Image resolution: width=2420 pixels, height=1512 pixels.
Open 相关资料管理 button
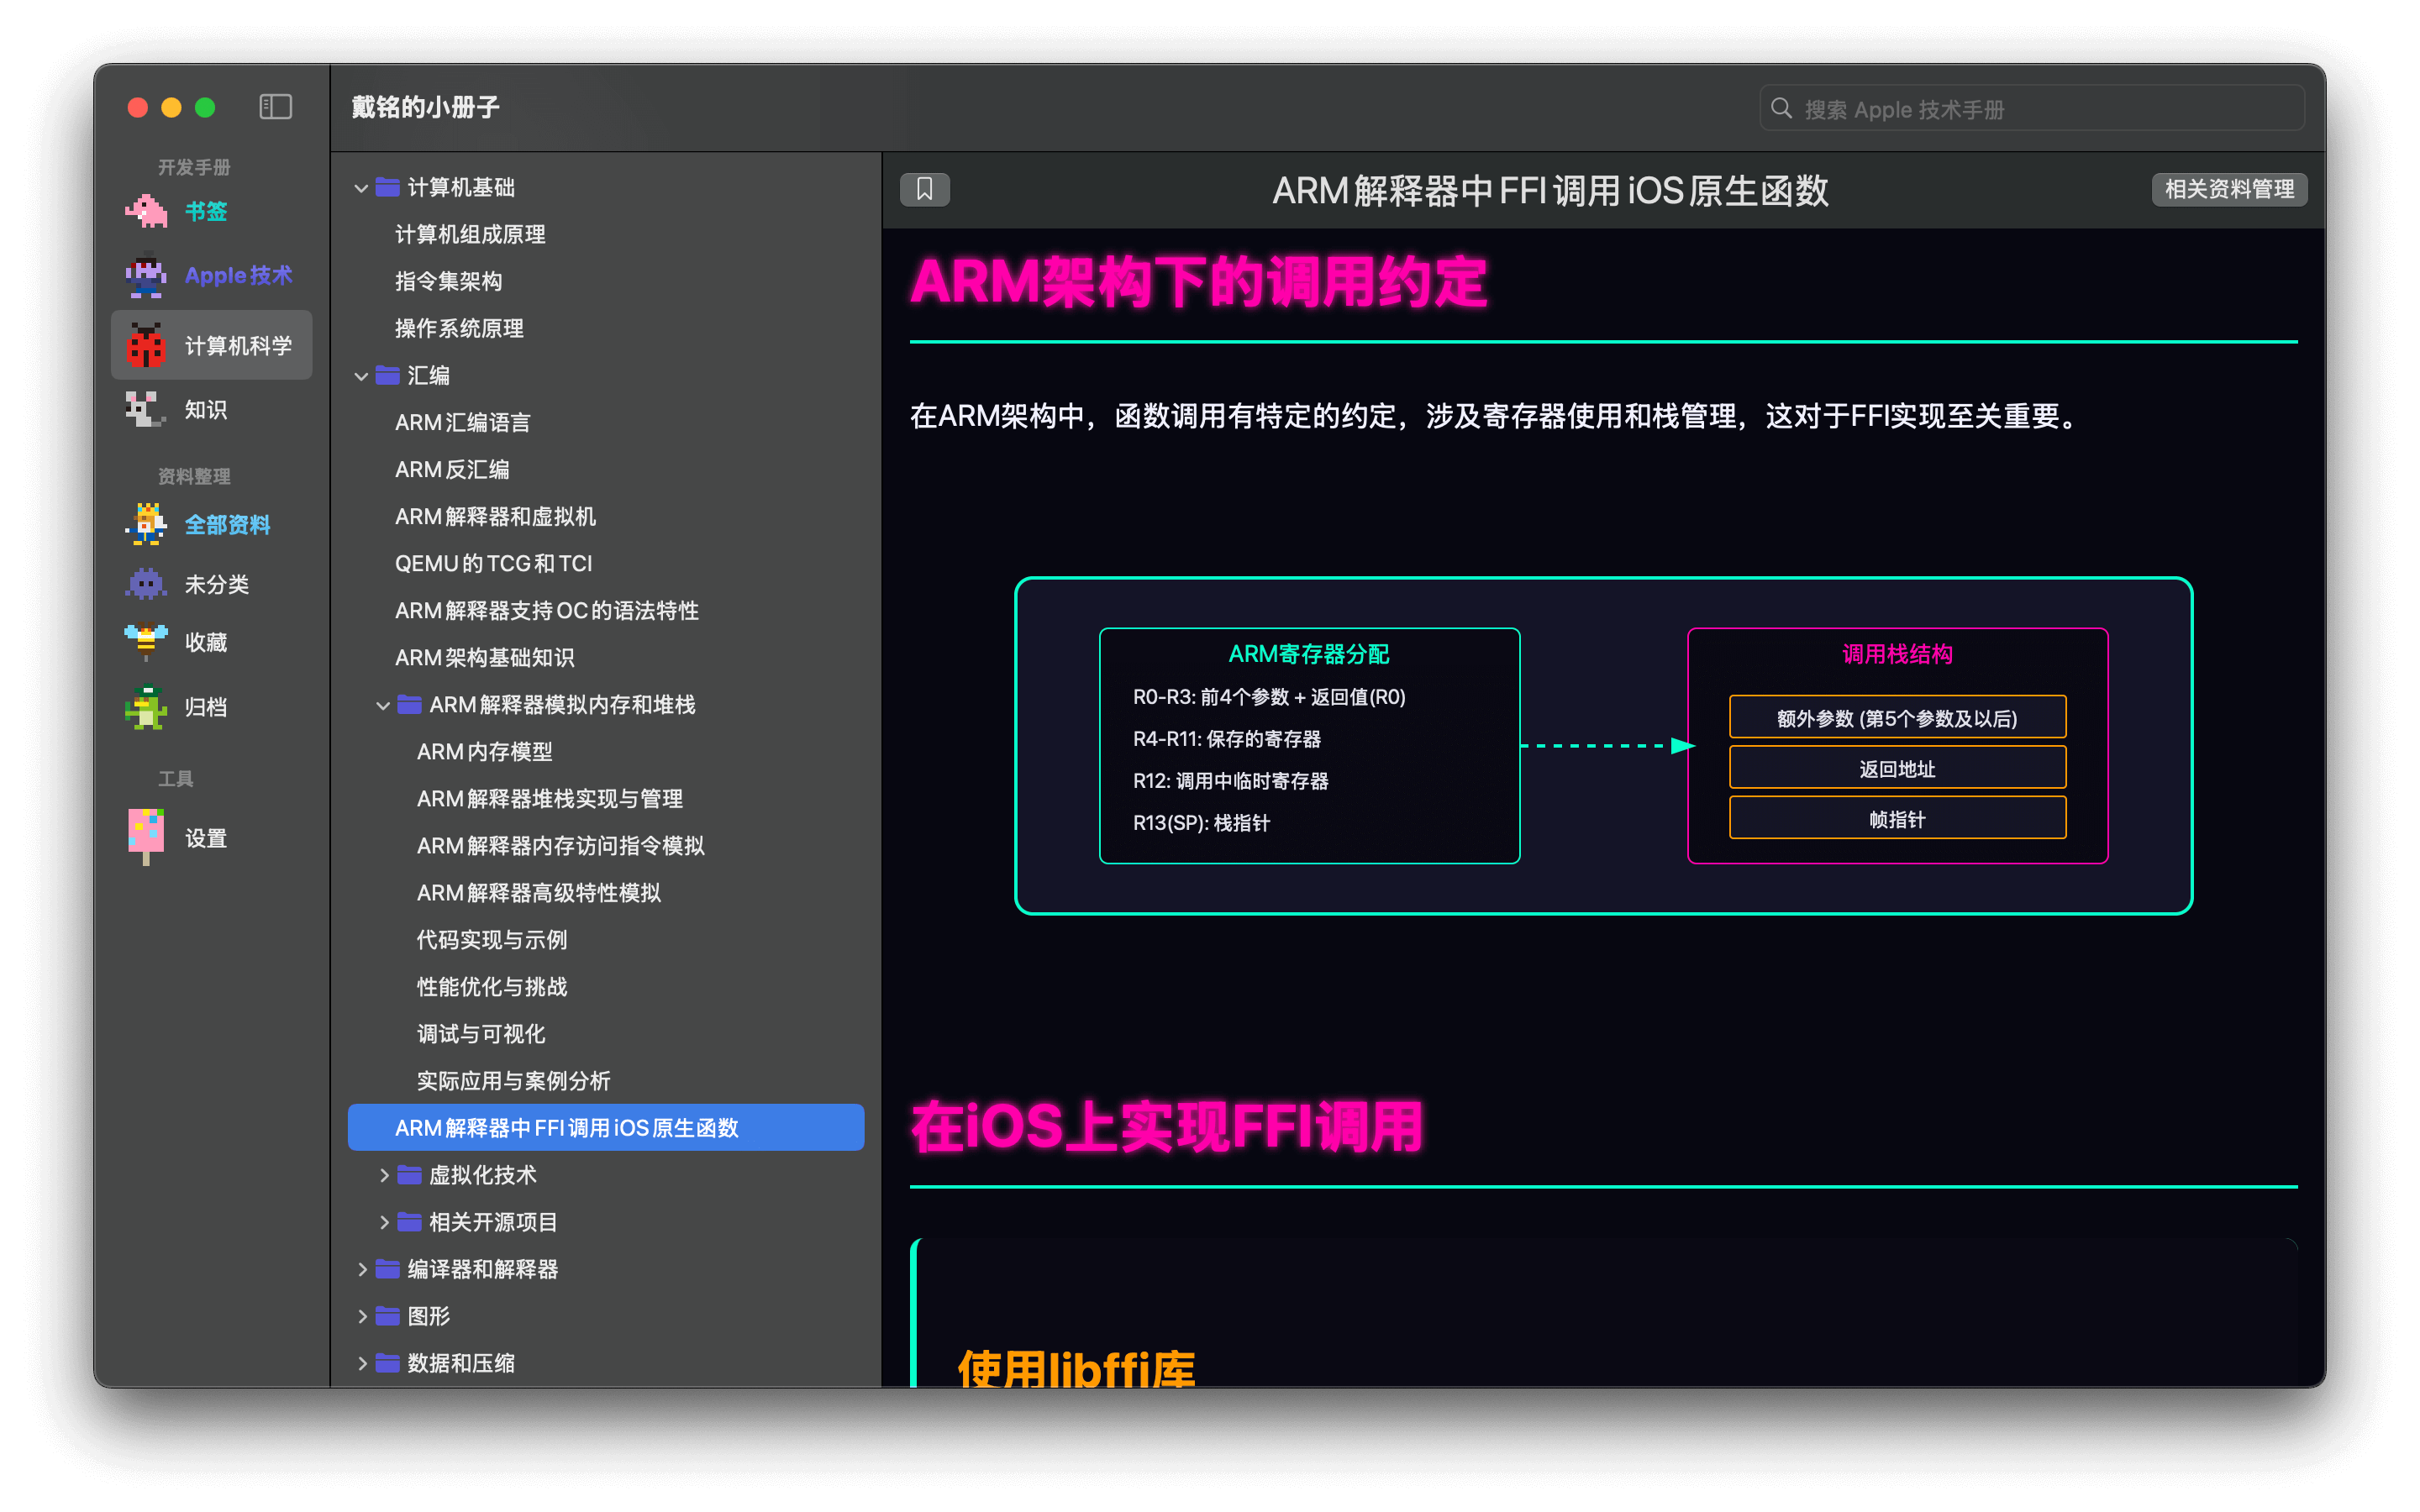tap(2229, 189)
